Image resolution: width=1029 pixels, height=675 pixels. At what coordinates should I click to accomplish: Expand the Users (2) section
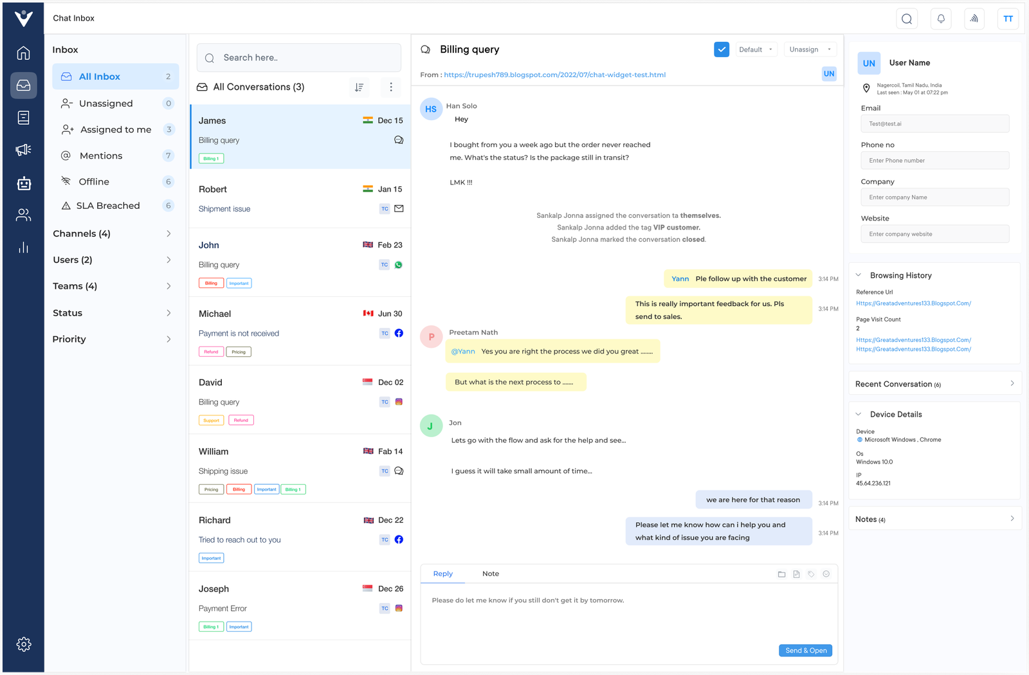point(113,260)
